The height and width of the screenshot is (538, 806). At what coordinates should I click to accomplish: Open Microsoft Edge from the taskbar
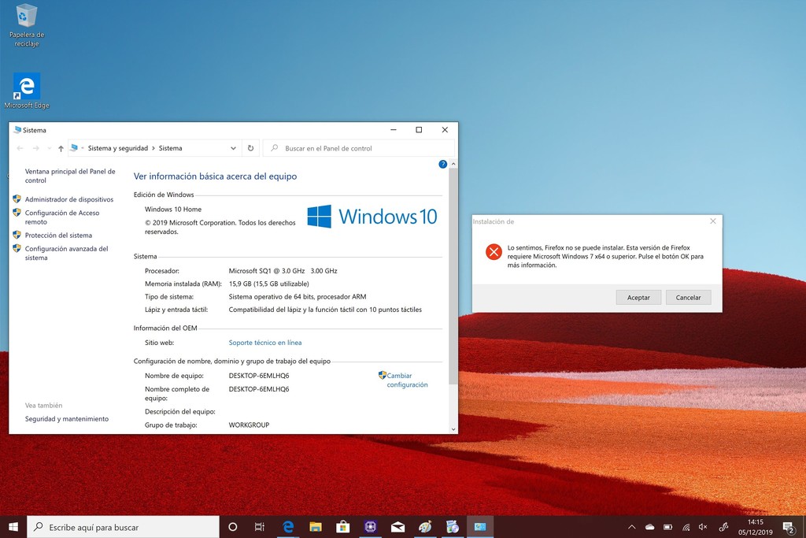coord(288,526)
